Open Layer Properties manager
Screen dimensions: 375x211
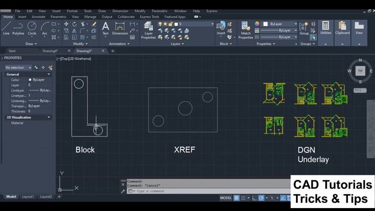click(x=148, y=30)
